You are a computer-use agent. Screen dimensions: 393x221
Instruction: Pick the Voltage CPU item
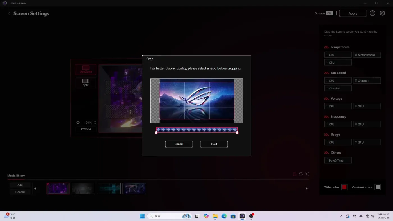[x=338, y=106]
